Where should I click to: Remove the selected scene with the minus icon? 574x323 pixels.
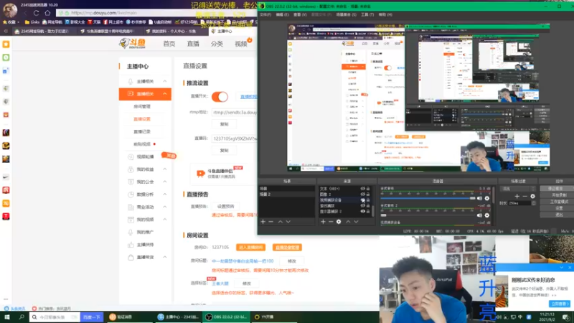point(271,222)
